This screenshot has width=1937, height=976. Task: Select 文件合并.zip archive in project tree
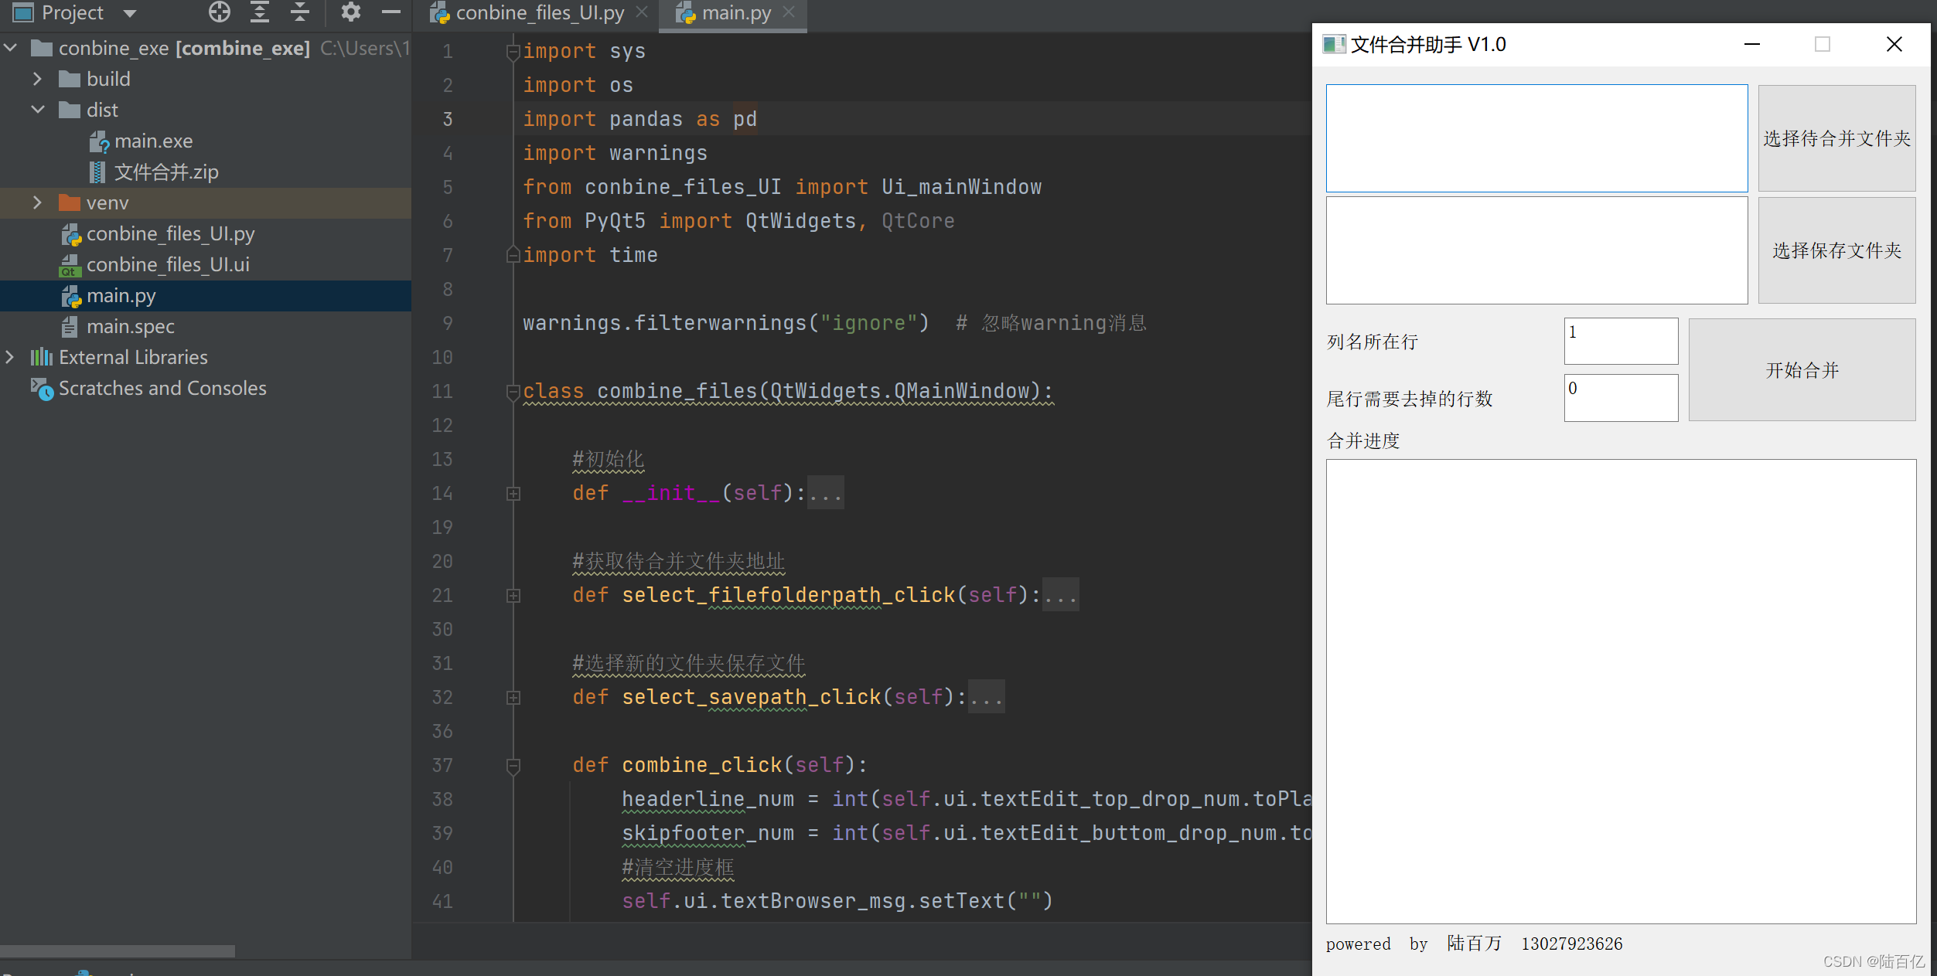point(165,172)
